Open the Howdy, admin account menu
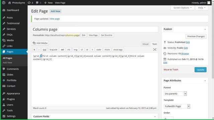Screen dimensions: 214x120 click(x=201, y=3)
